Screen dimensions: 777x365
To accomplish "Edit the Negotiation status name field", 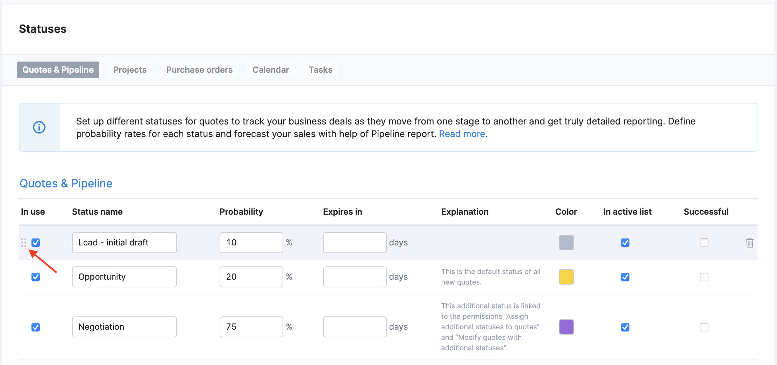I will 124,327.
